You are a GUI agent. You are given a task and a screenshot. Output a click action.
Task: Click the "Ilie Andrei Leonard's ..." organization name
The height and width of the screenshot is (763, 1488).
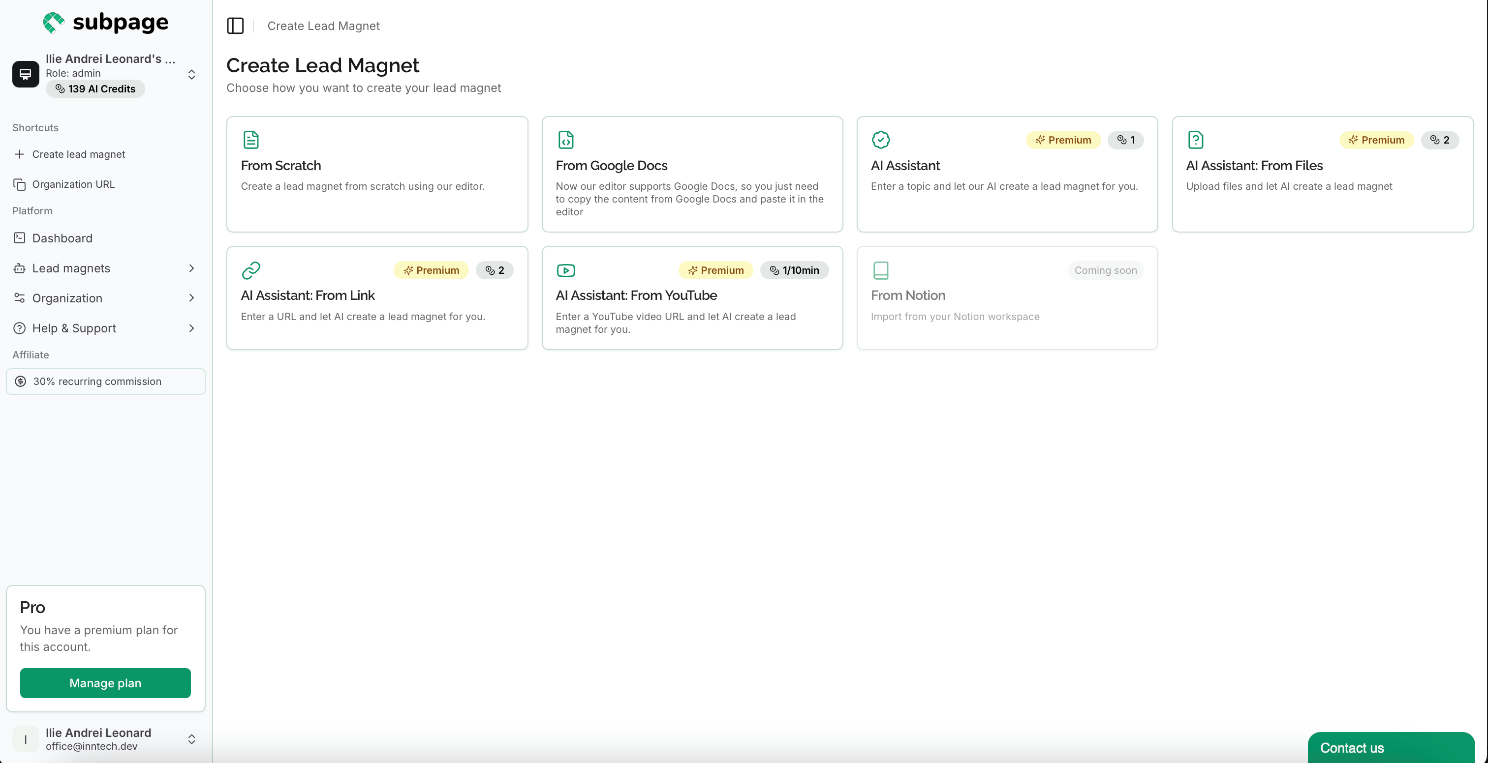click(x=111, y=59)
